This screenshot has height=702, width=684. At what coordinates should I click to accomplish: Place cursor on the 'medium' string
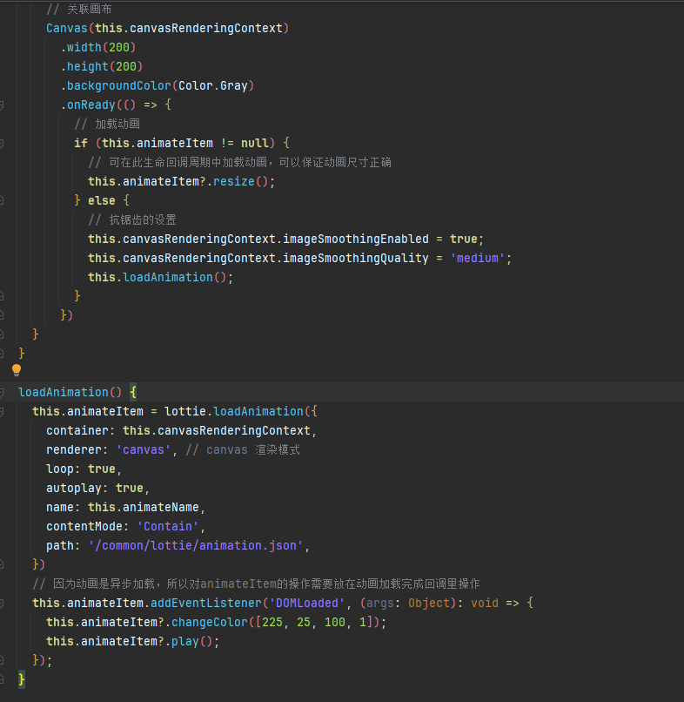(x=480, y=258)
